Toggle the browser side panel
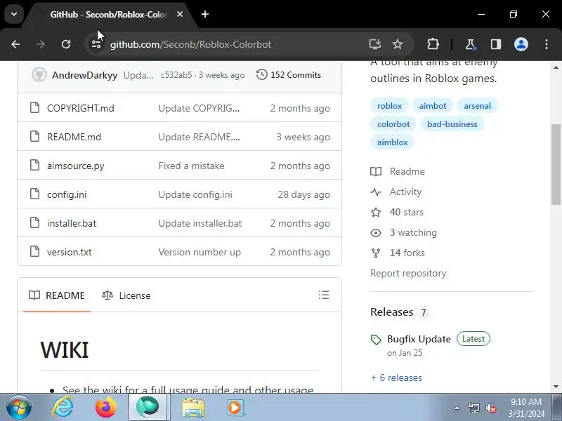The height and width of the screenshot is (421, 562). [x=496, y=44]
